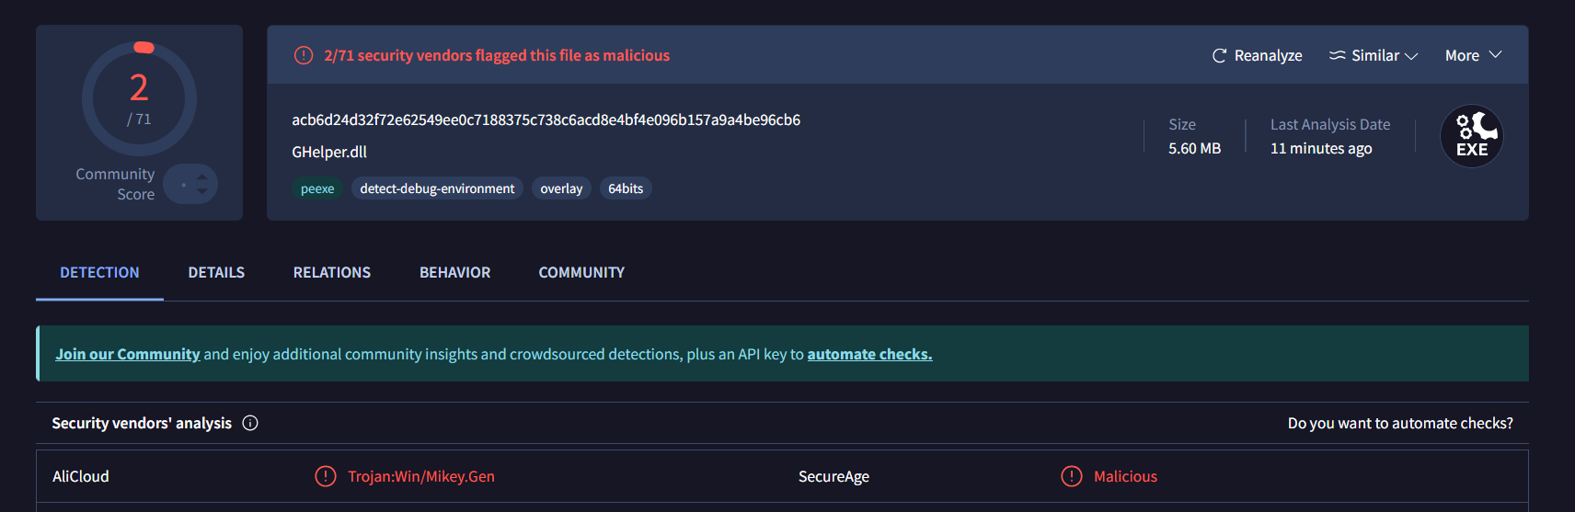Select the Community tab
This screenshot has width=1575, height=512.
point(581,273)
